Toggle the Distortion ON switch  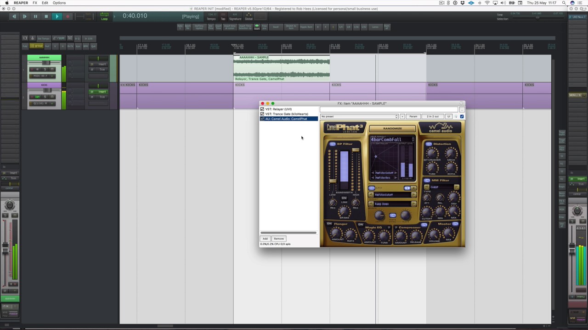429,144
